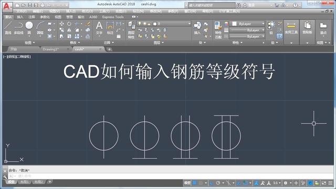The image size is (336, 189).
Task: Toggle Hardware Acceleration in status bar
Action: [310, 183]
